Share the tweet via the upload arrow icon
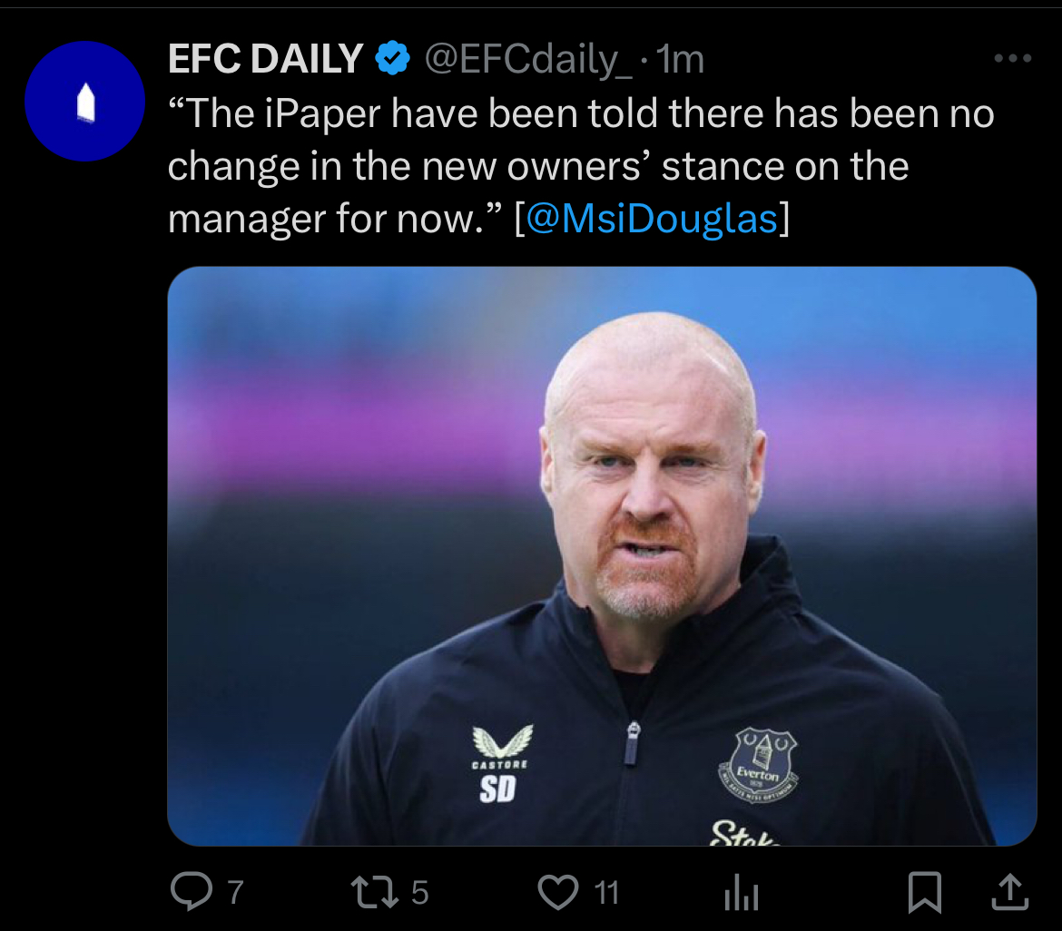Image resolution: width=1062 pixels, height=931 pixels. (x=1009, y=892)
